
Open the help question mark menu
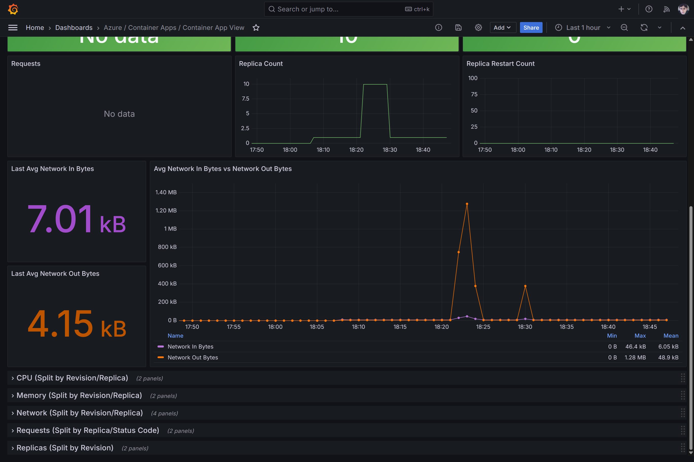click(x=649, y=9)
